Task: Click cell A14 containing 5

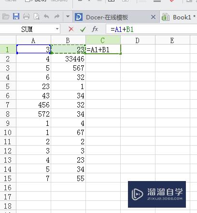Action: click(x=33, y=168)
